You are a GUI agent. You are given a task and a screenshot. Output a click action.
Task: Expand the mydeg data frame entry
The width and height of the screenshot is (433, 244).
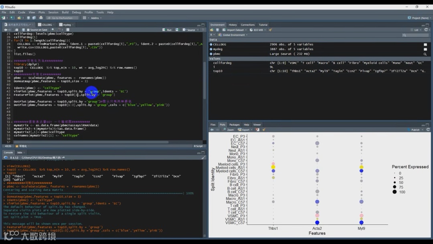point(211,49)
